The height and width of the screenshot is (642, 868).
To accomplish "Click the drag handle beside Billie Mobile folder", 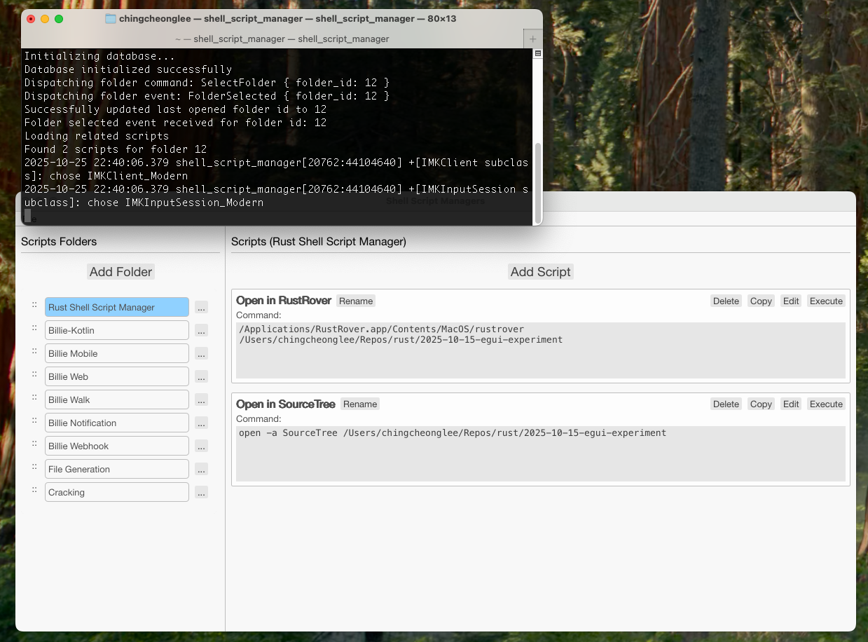I will point(34,351).
